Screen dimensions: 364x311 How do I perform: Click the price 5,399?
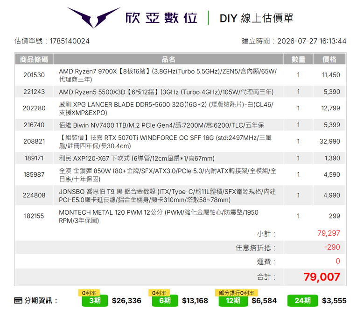coord(332,125)
